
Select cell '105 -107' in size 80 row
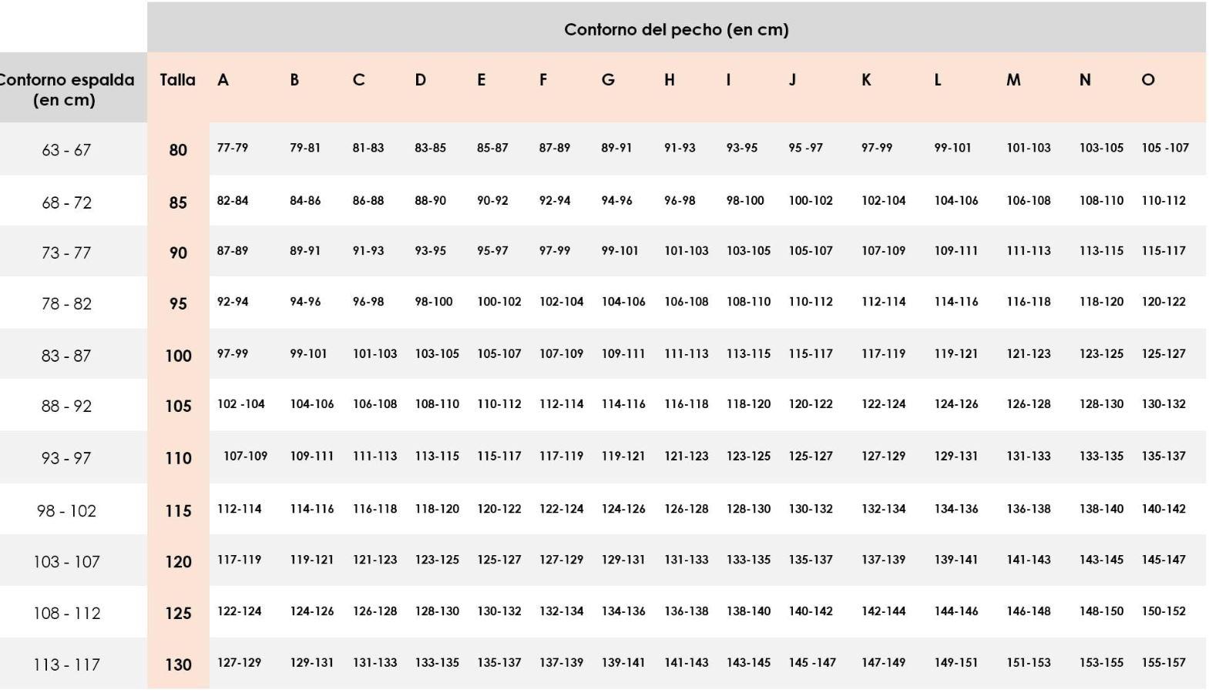coord(1165,147)
